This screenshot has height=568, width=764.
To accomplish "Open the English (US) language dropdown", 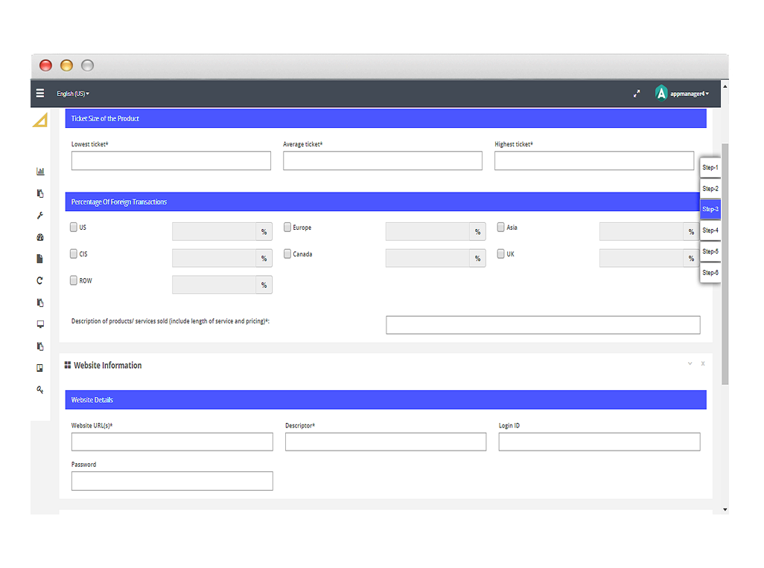I will [71, 94].
